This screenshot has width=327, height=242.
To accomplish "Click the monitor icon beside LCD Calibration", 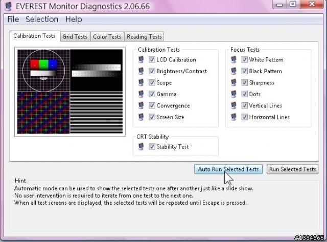I will point(141,59).
